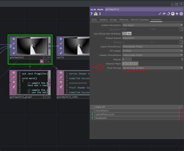
Task: Toggle bypass flag on null5 node
Action: 61,44
